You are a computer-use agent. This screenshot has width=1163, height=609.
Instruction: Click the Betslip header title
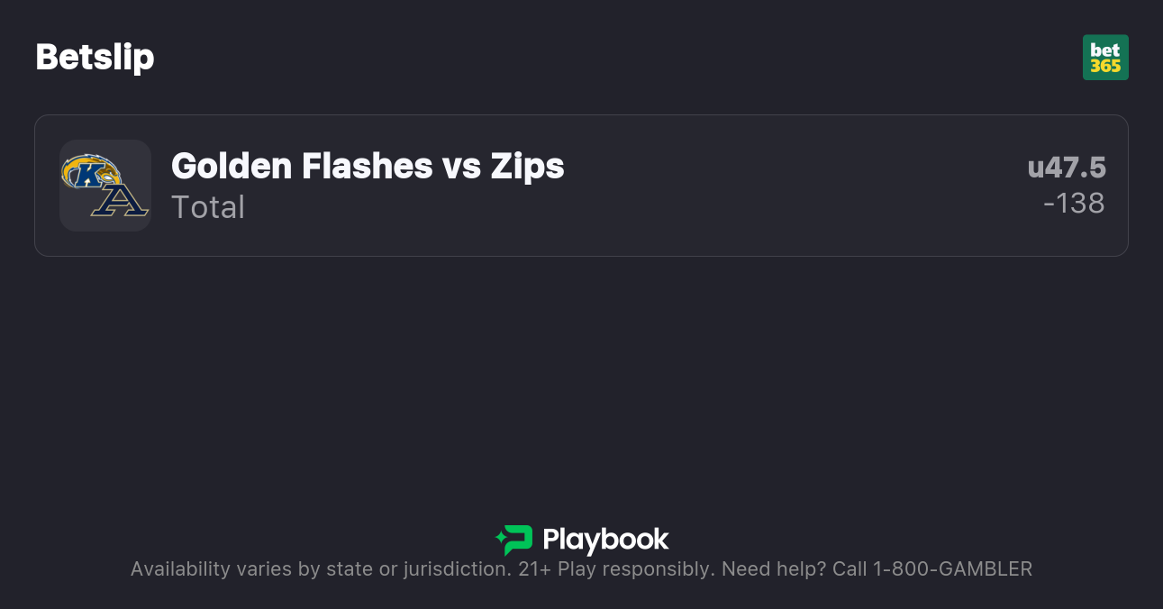click(95, 57)
